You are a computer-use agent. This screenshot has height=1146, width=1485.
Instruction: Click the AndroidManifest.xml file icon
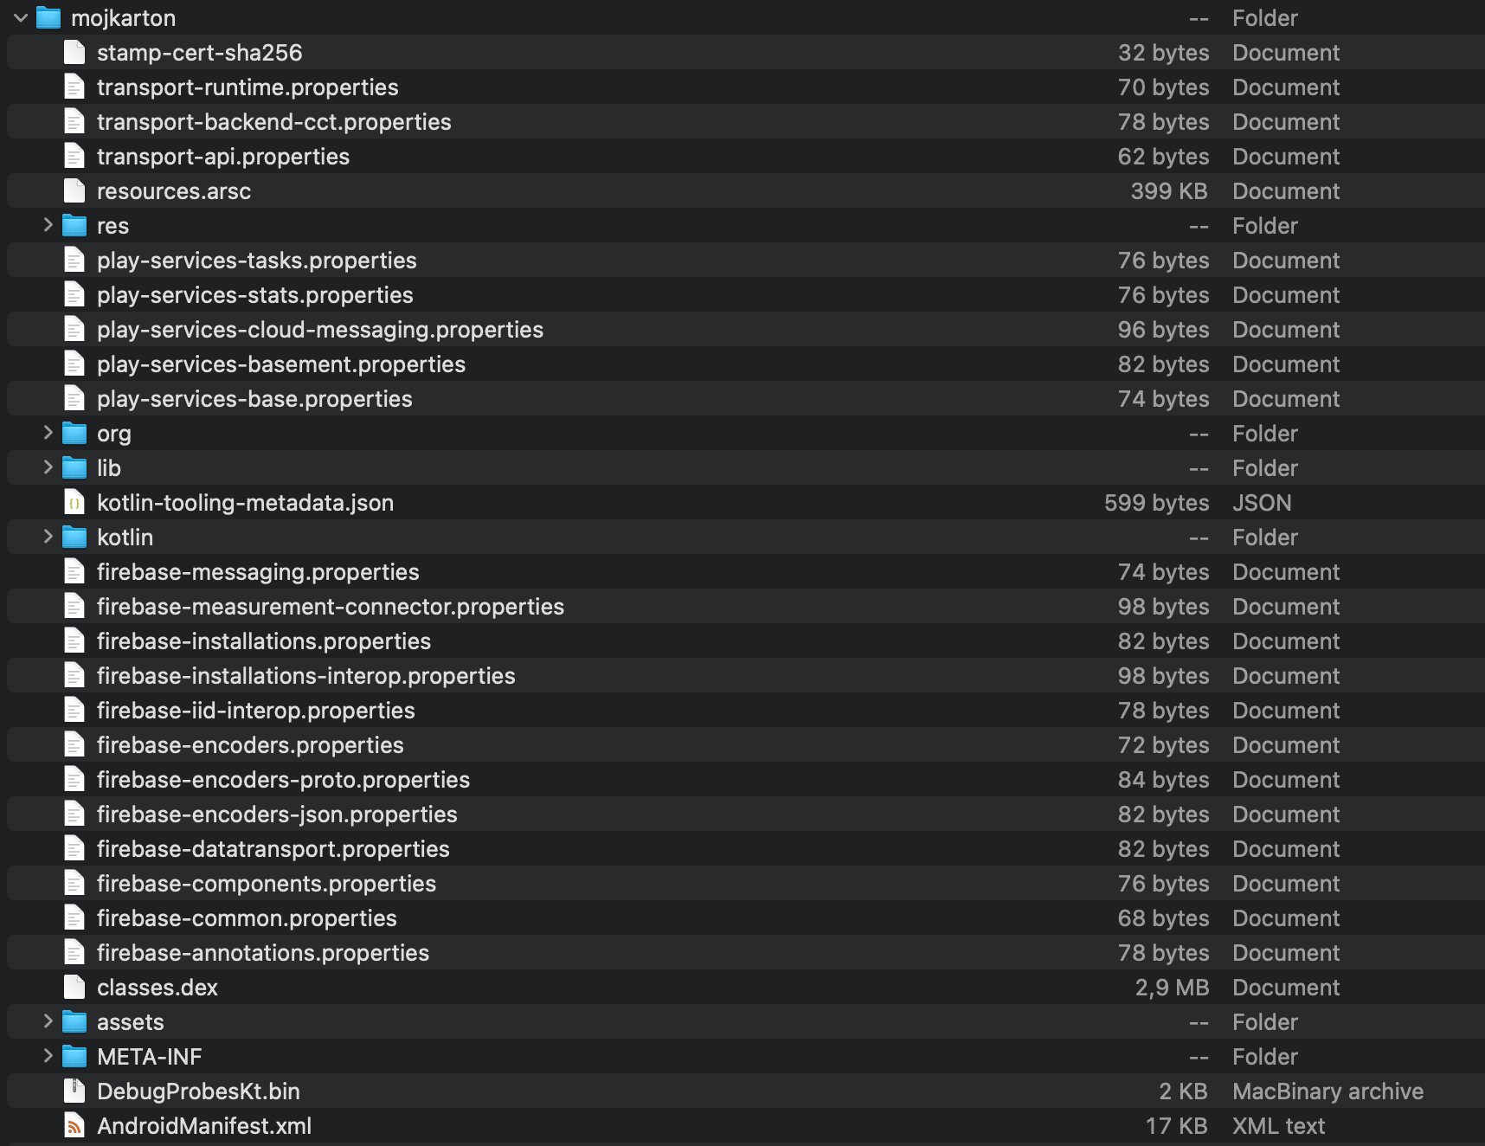click(74, 1125)
